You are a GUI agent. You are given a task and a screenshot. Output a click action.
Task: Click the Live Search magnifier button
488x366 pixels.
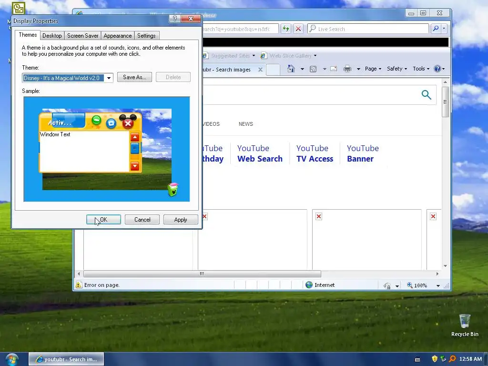pos(436,29)
